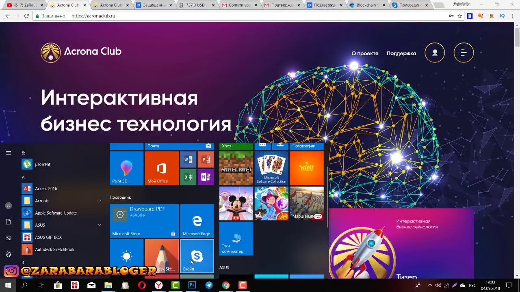Launch OneNote from the Office tile group
Viewport: 520px width, 292px height.
pos(206,177)
